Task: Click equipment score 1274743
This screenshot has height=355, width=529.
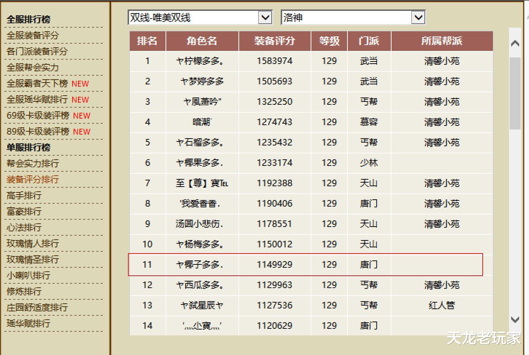Action: 275,122
